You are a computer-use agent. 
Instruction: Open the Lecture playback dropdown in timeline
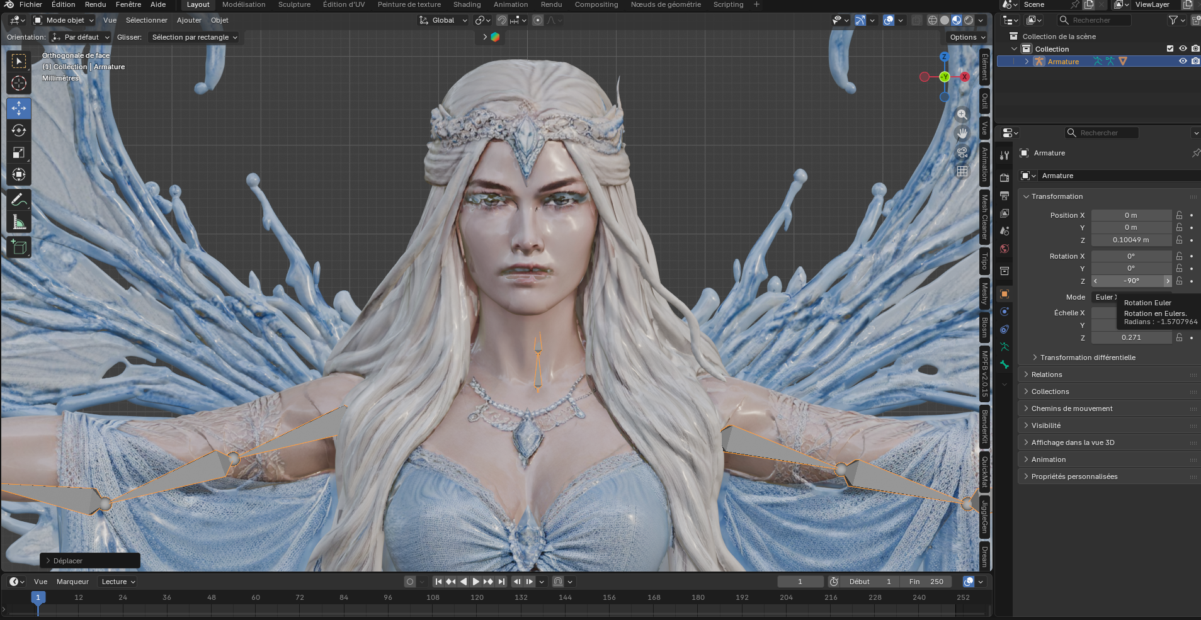(118, 582)
